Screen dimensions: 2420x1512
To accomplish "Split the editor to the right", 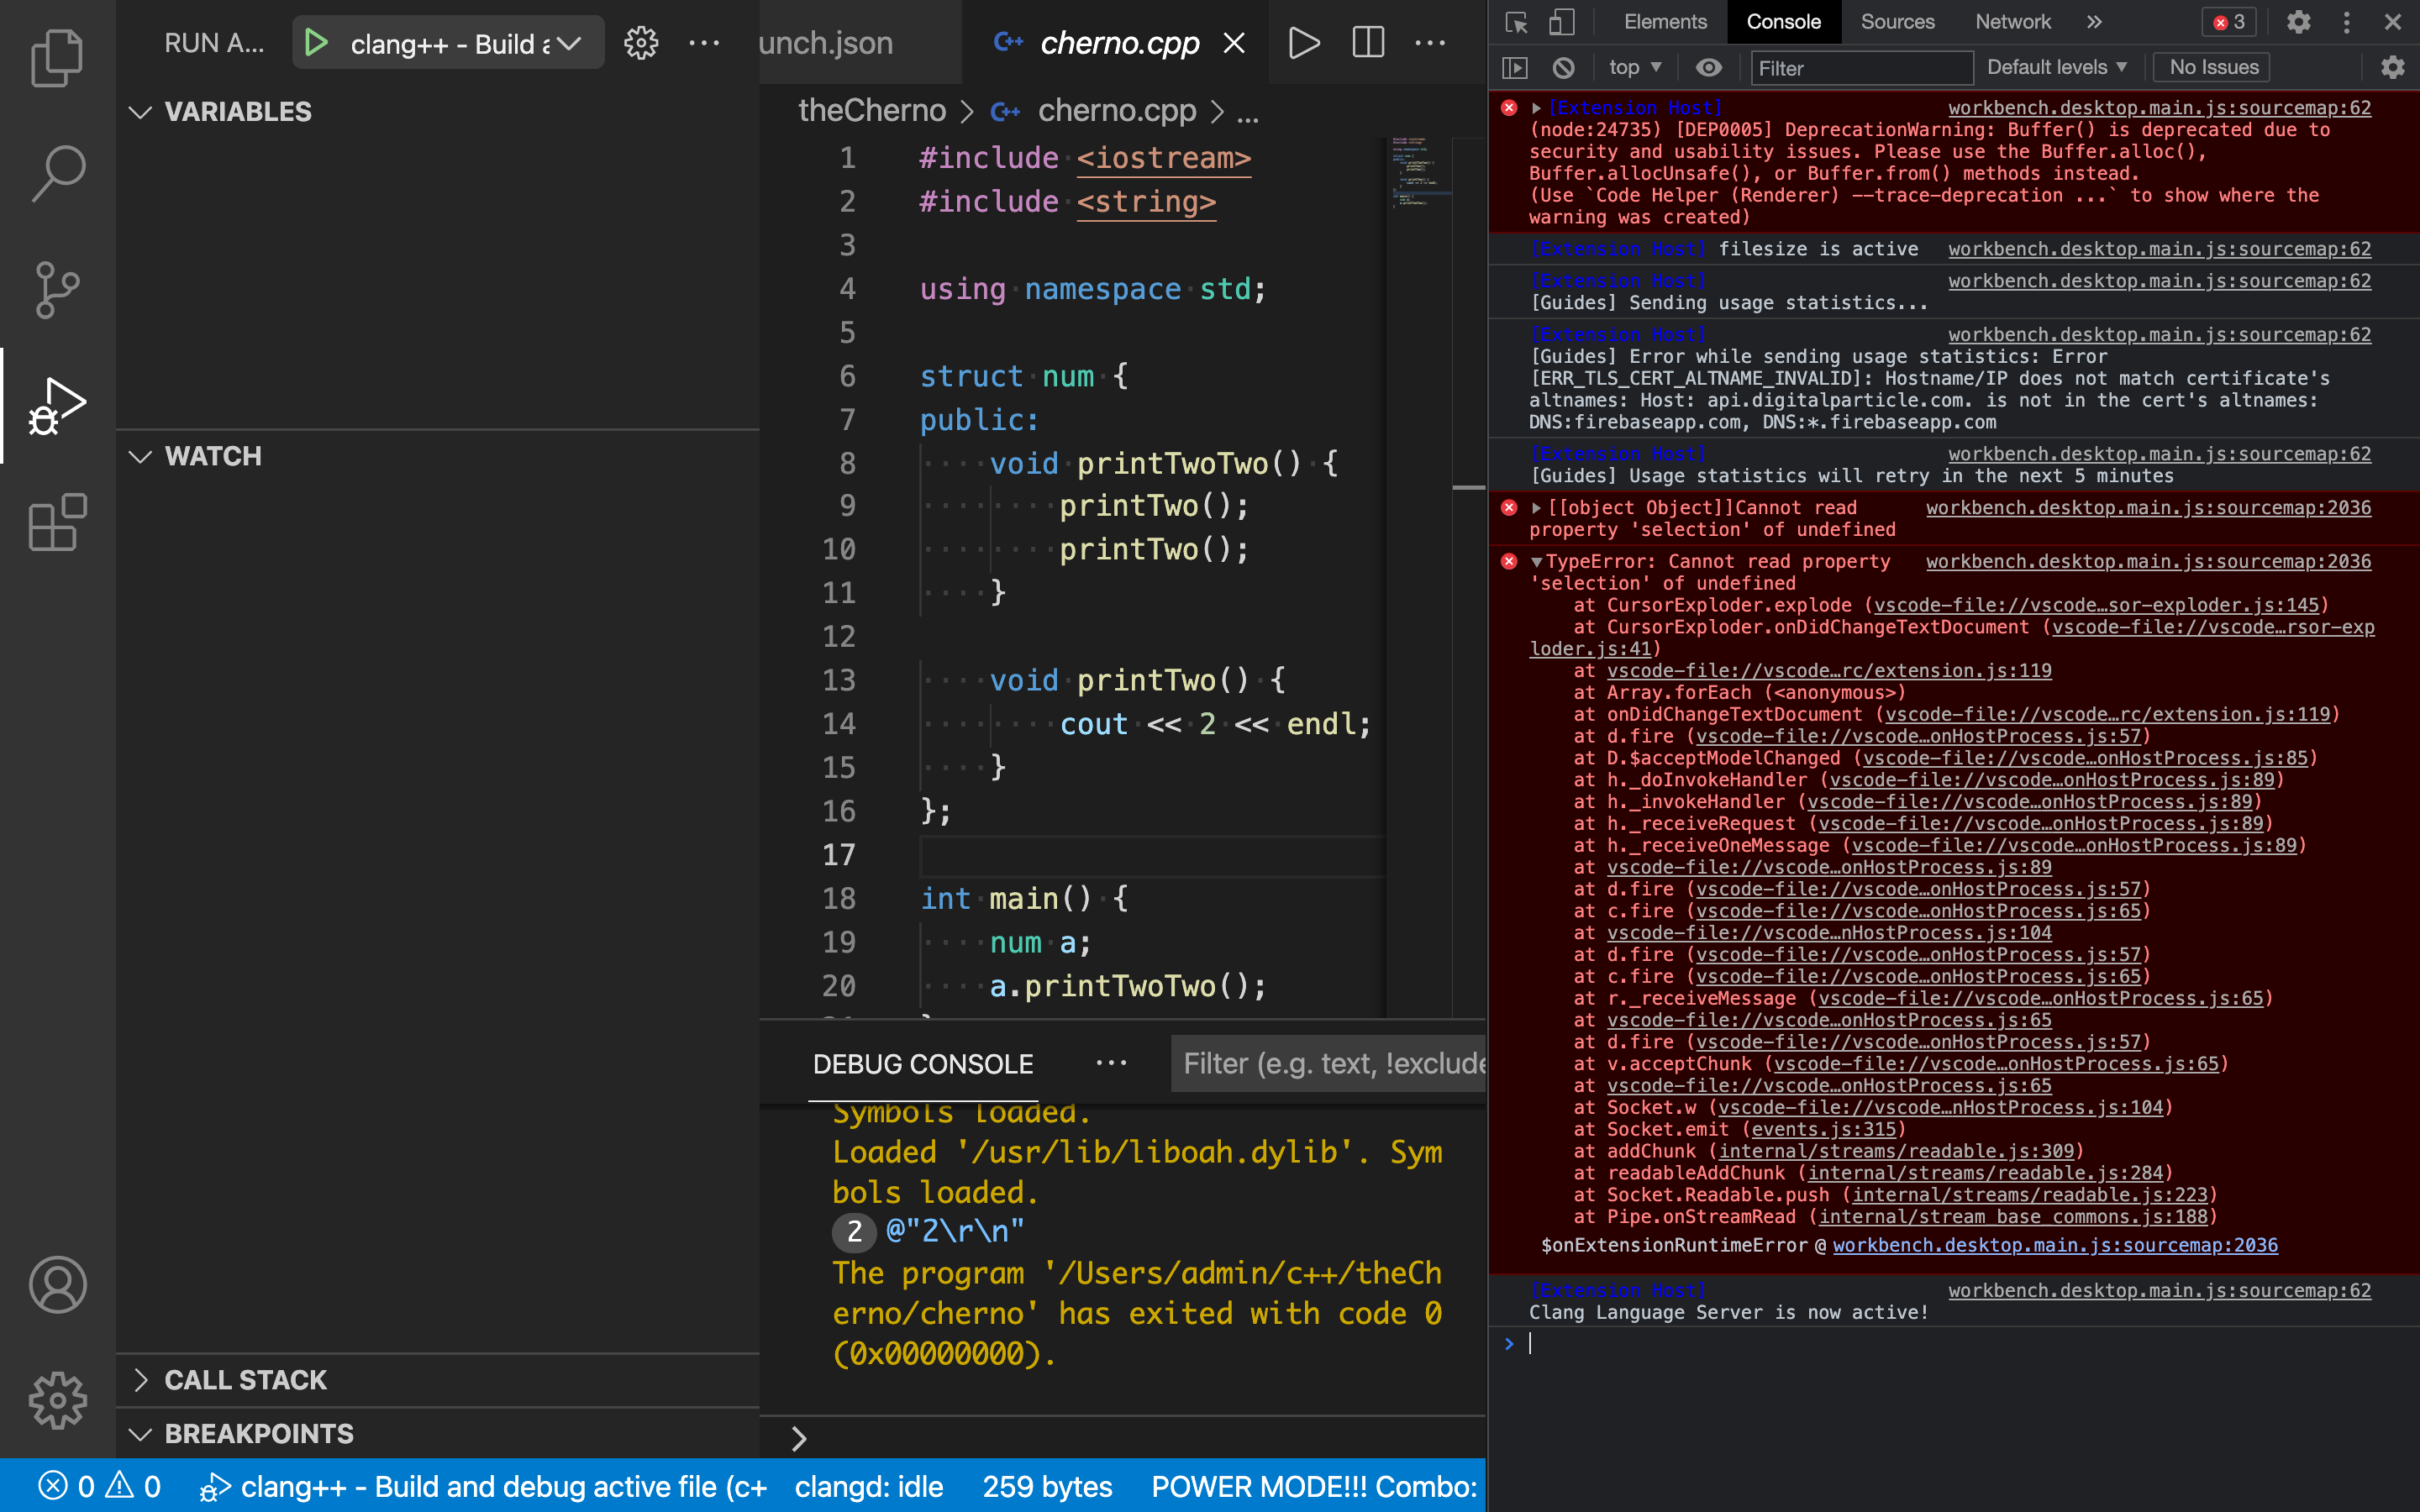I will tap(1368, 43).
